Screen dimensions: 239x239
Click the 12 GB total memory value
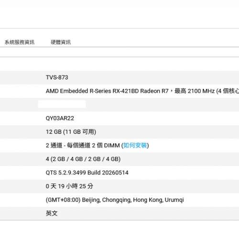coord(54,132)
